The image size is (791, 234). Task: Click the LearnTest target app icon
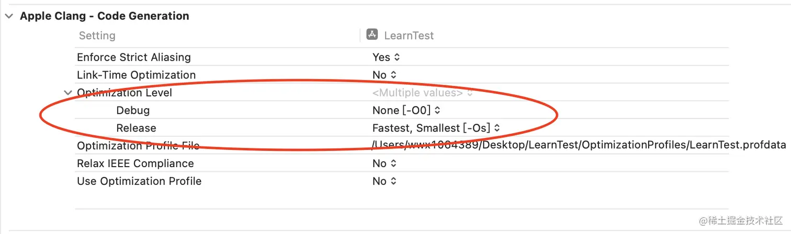372,35
